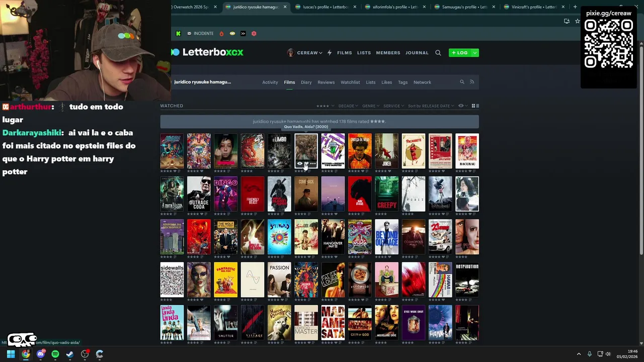Open the GENRE filter dropdown

pos(371,106)
